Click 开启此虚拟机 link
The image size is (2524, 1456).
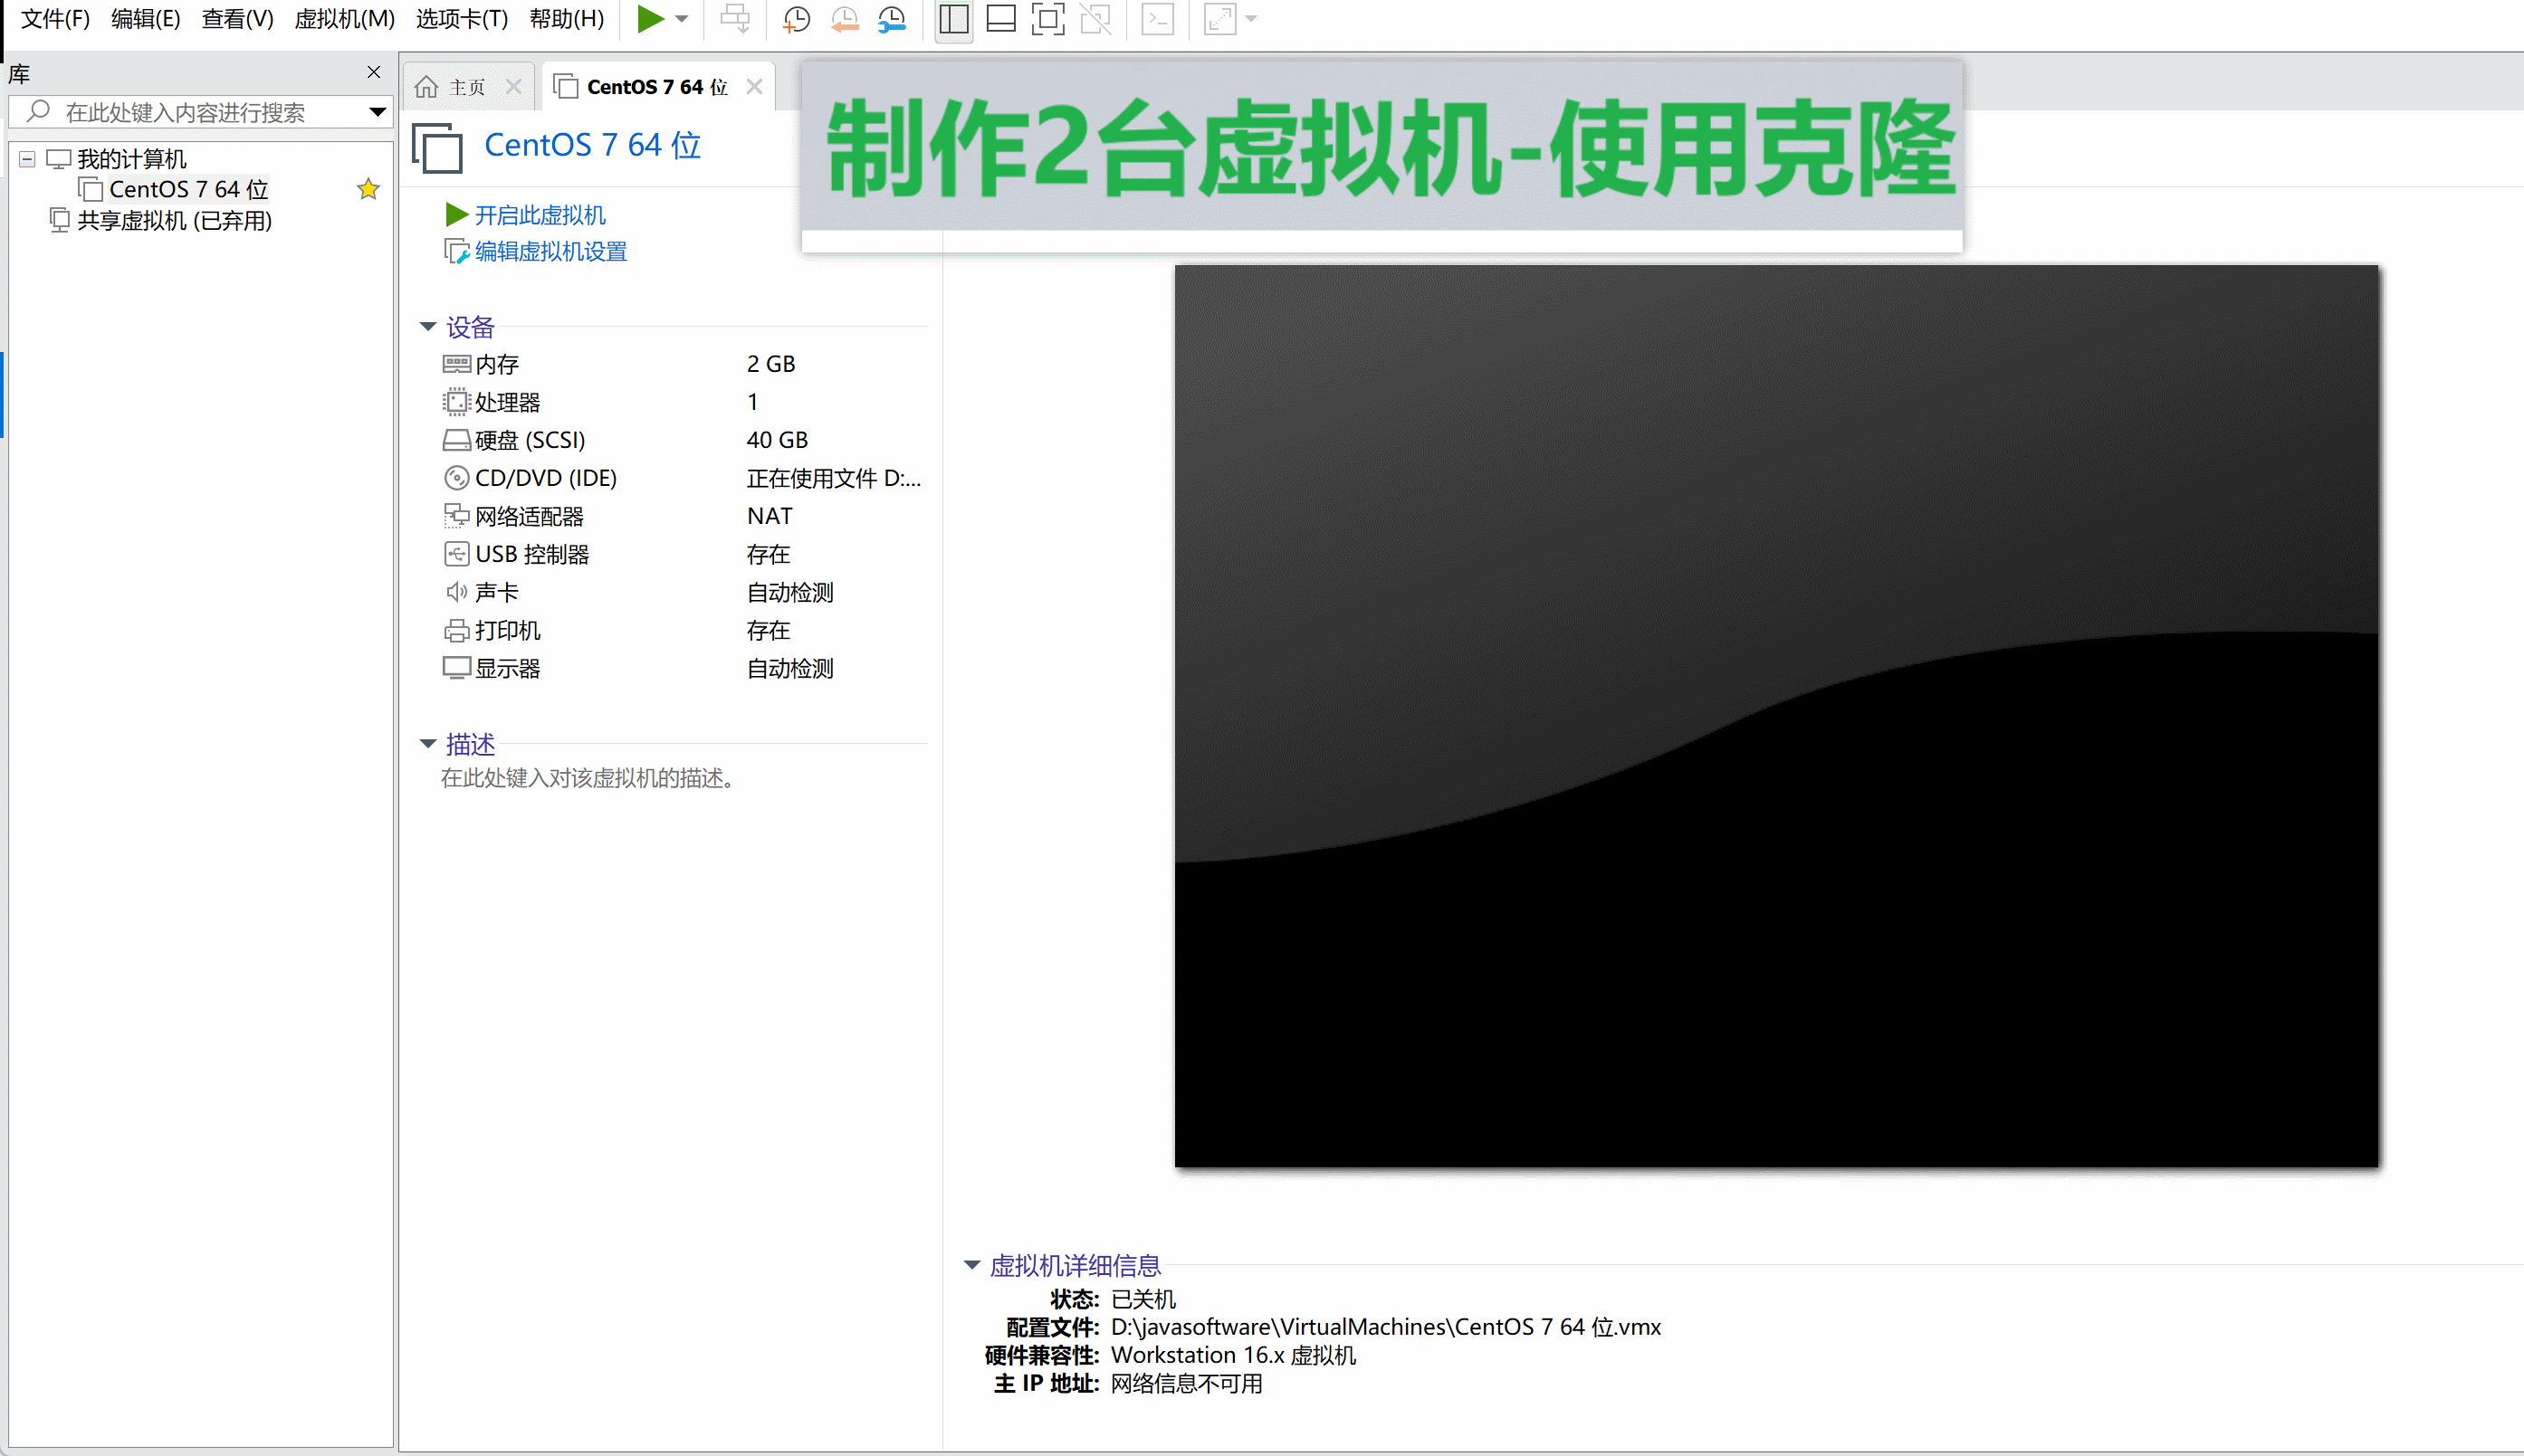(540, 215)
